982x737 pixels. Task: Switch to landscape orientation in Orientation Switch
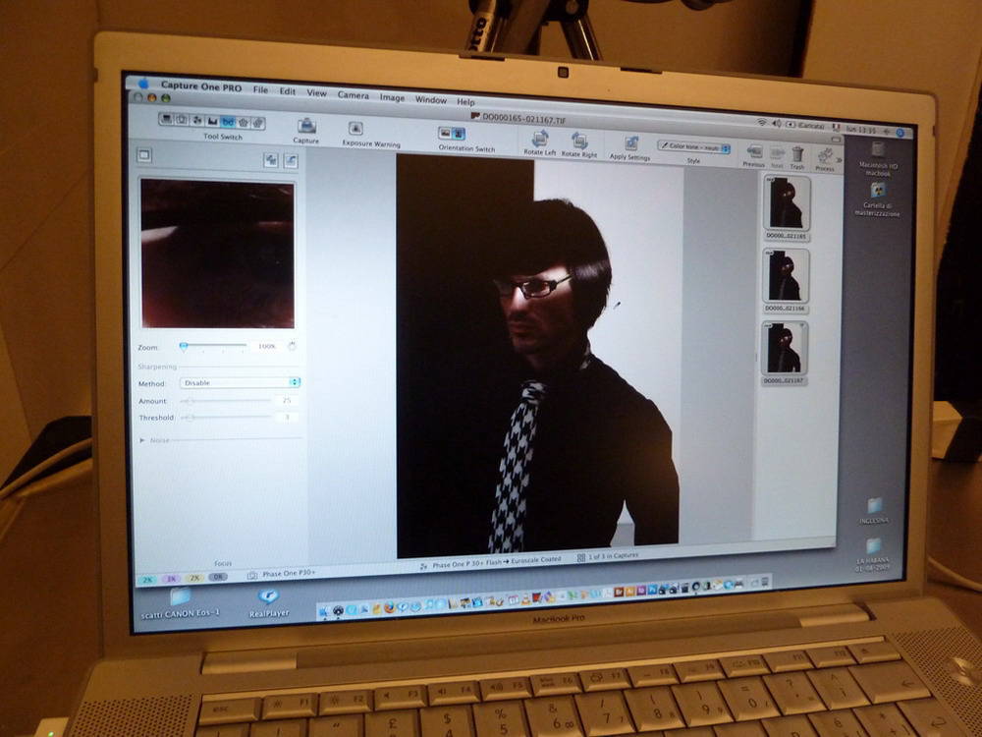point(445,133)
